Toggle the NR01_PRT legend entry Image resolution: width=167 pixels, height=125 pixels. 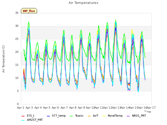136,116
